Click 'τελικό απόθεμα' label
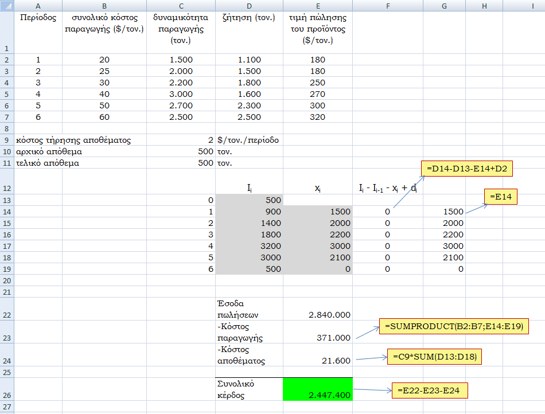Viewport: 545px width, 414px height. (48, 163)
